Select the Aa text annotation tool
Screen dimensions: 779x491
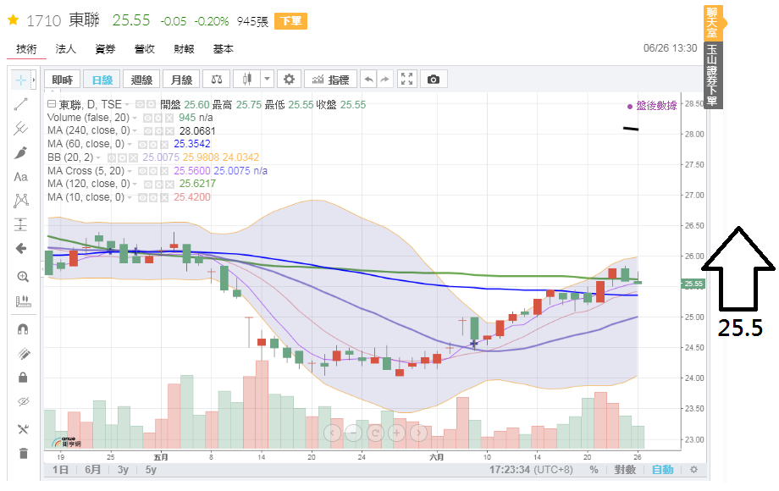[21, 177]
